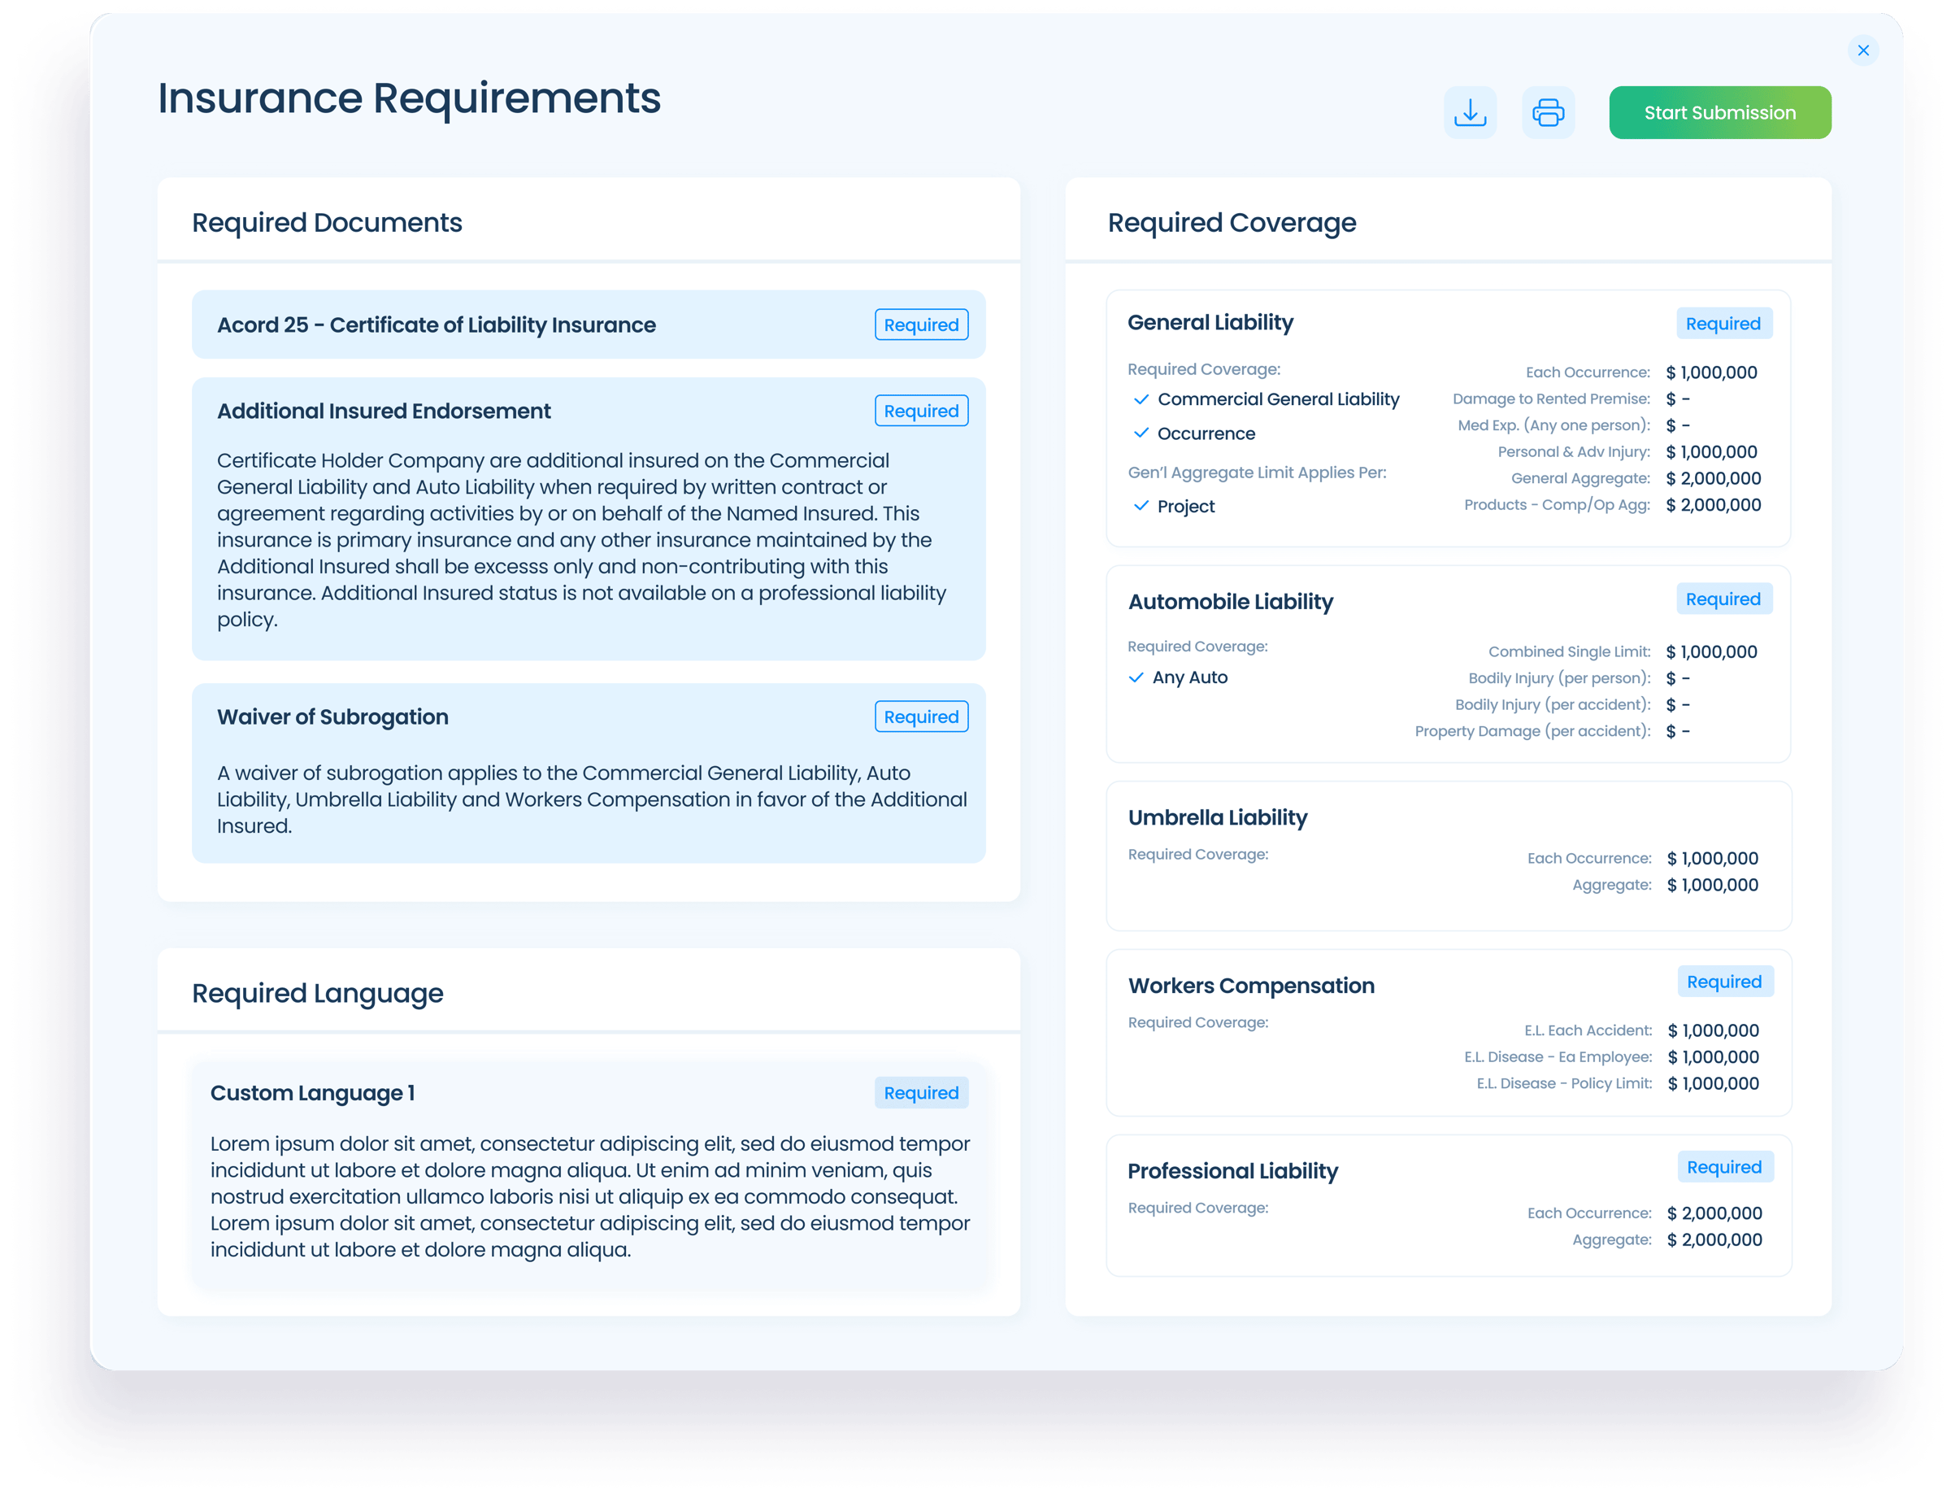Click the Required badge for Workers Compensation
Image resolution: width=1951 pixels, height=1498 pixels.
tap(1725, 981)
